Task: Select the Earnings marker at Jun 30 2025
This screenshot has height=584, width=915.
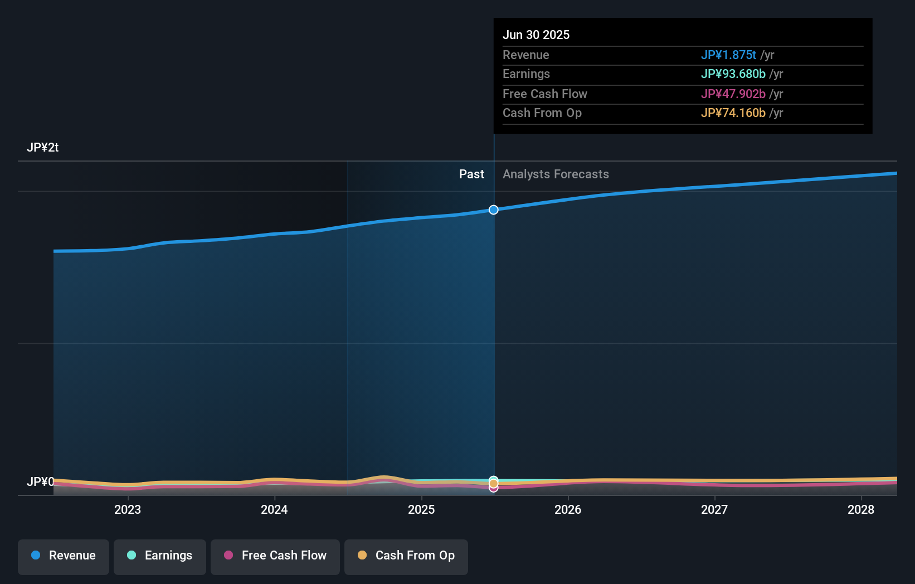Action: click(x=493, y=478)
